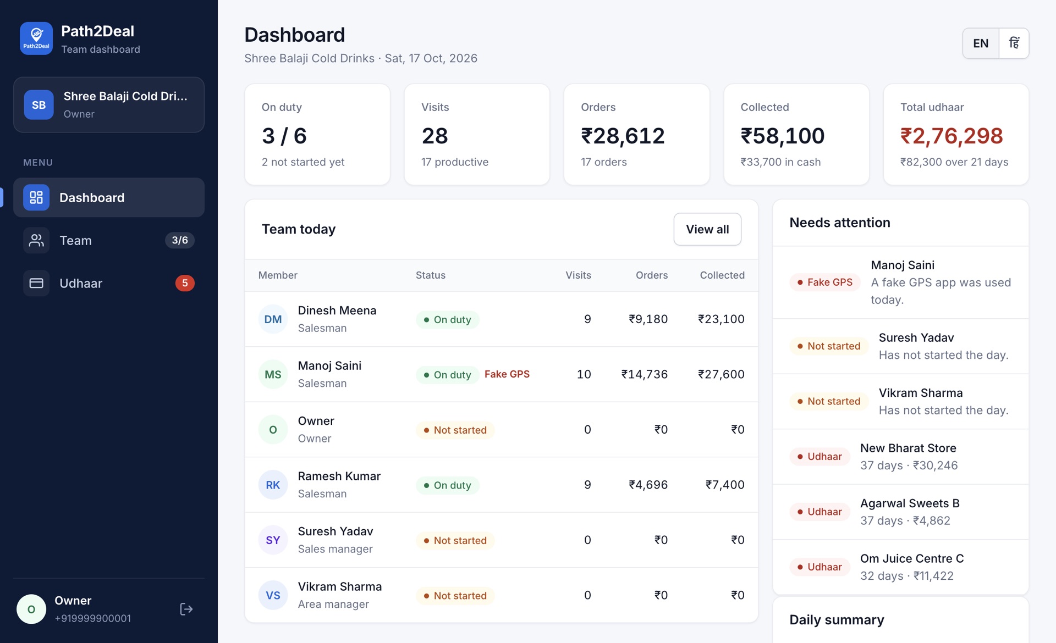Open the On duty stat card

[317, 134]
